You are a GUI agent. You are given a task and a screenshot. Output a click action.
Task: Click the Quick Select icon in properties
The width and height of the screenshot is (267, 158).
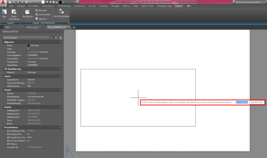pyautogui.click(x=60, y=38)
